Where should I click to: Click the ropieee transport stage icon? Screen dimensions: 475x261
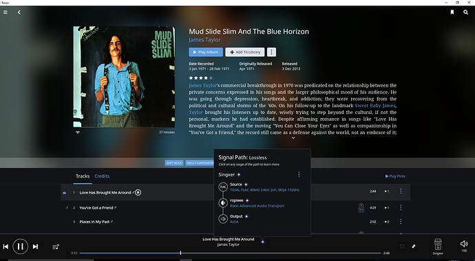(223, 203)
